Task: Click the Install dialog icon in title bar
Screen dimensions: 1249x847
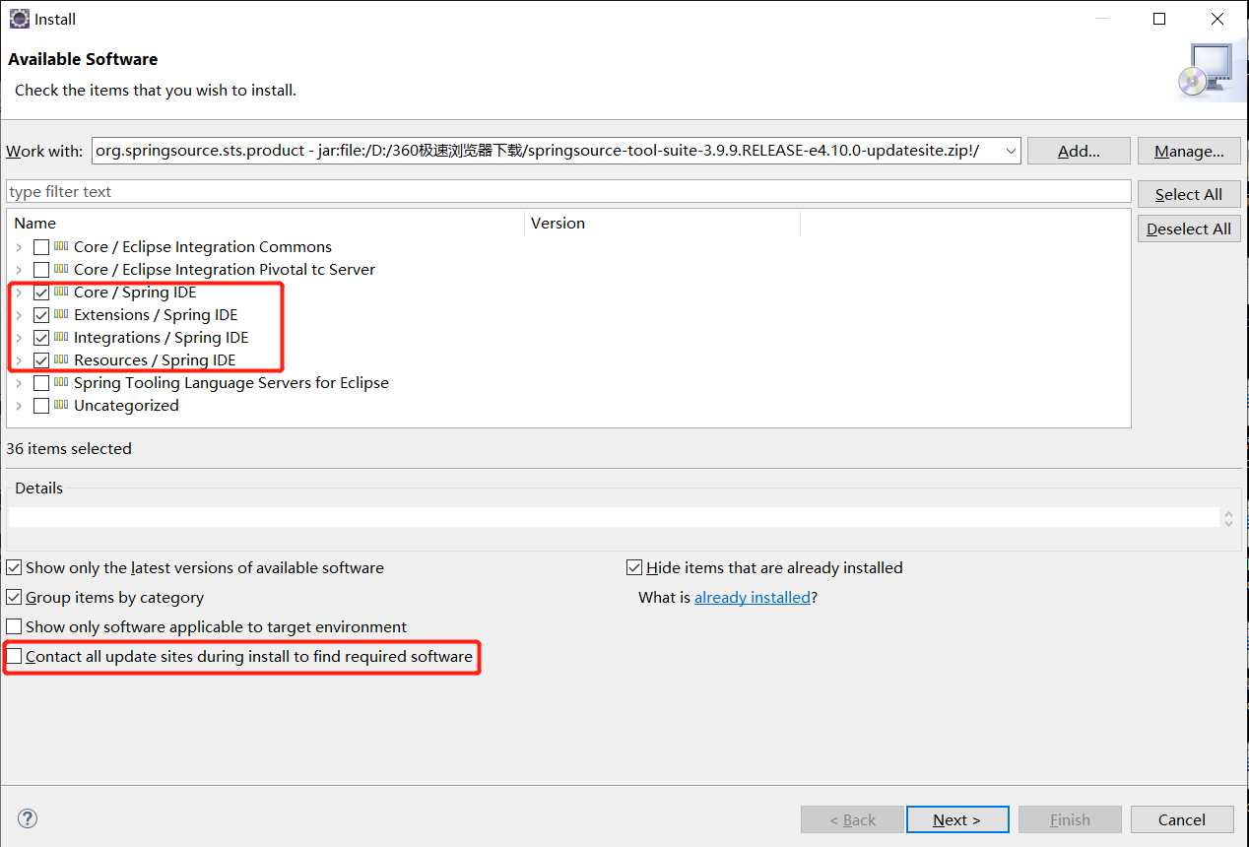Action: (19, 19)
